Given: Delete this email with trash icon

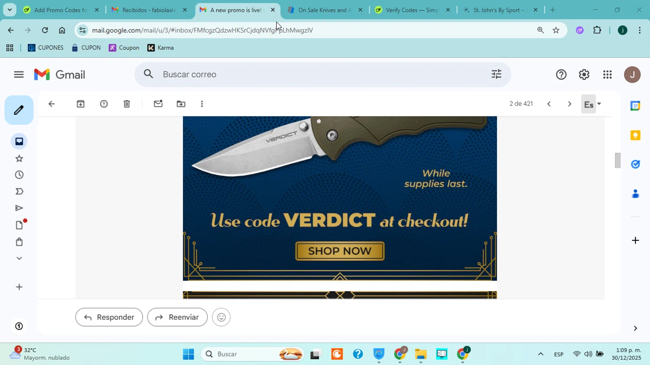Looking at the screenshot, I should [x=127, y=104].
